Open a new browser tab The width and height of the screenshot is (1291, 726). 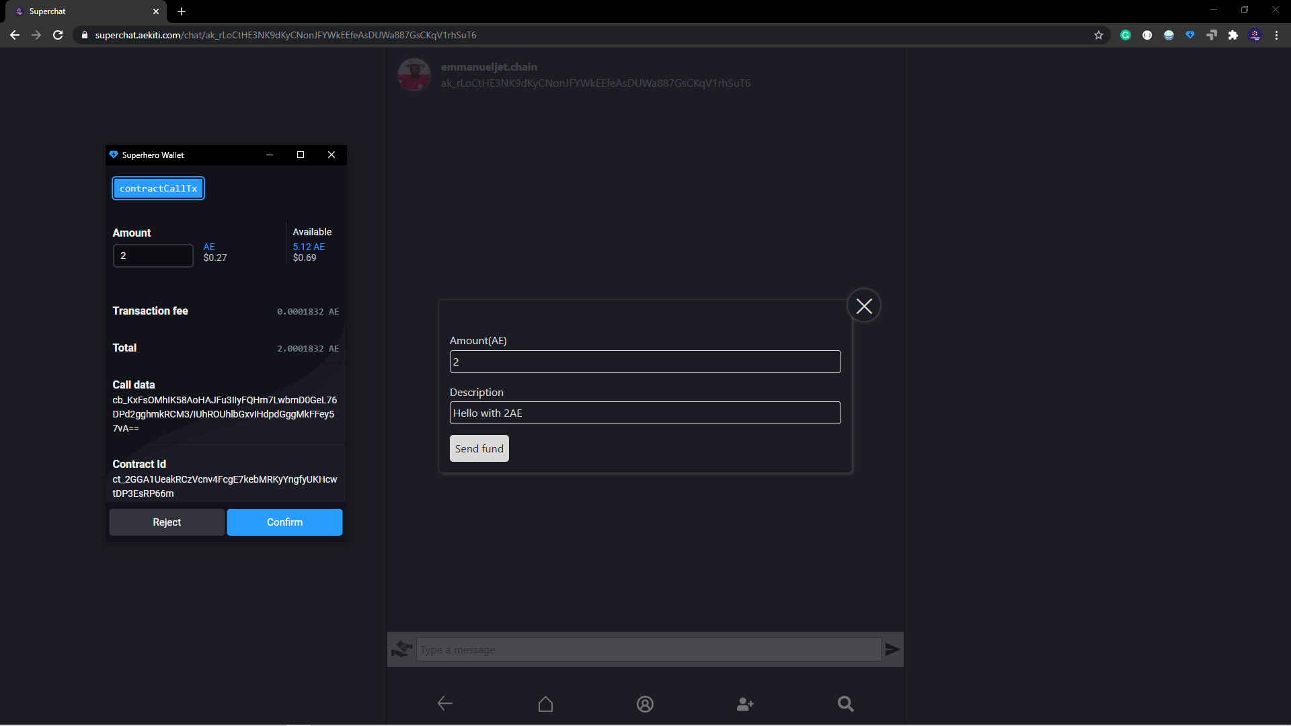pyautogui.click(x=182, y=11)
